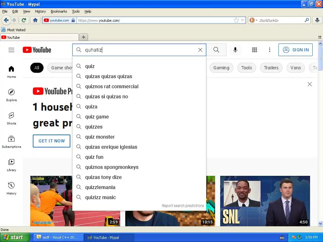Select the Tools filter chip
Viewport: 323px width, 242px height.
pos(246,68)
